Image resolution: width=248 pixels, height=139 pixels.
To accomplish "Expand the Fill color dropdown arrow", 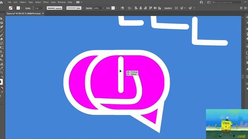I will [14, 8].
